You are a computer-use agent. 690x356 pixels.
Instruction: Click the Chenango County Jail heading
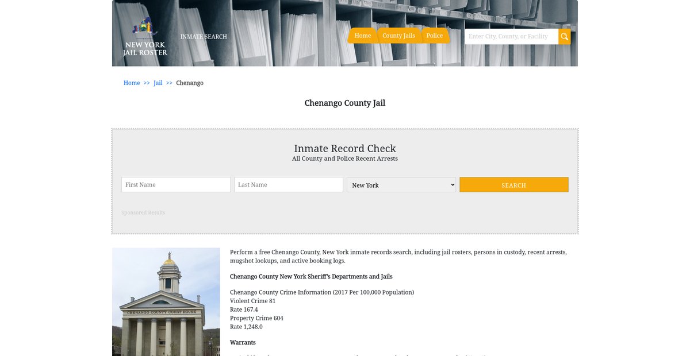tap(345, 103)
